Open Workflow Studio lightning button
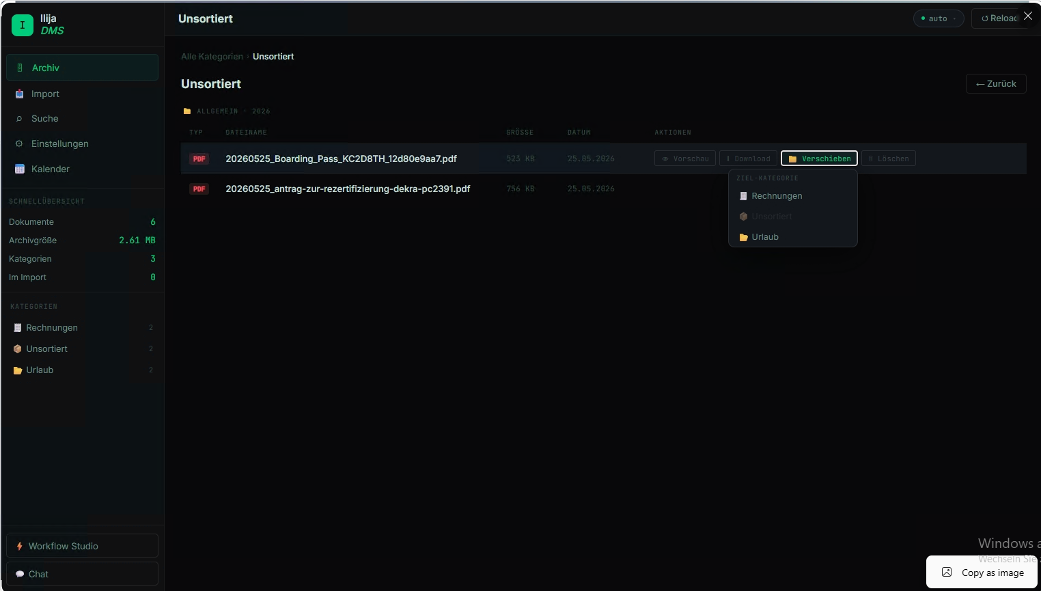 click(82, 546)
